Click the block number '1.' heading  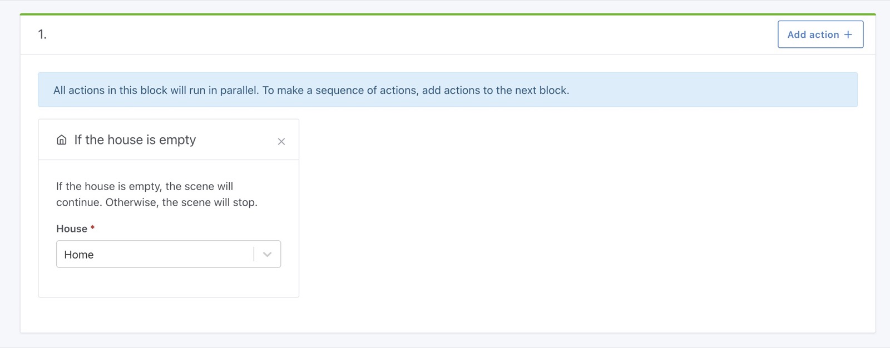[42, 34]
